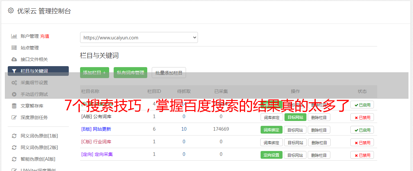Click 目标网站 for [C版] 行业词库

click(x=295, y=142)
